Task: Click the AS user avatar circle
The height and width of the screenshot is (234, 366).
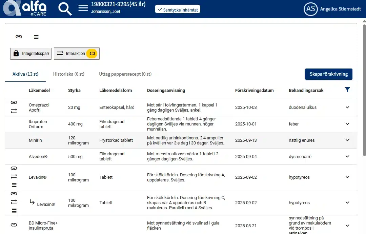Action: pyautogui.click(x=310, y=9)
